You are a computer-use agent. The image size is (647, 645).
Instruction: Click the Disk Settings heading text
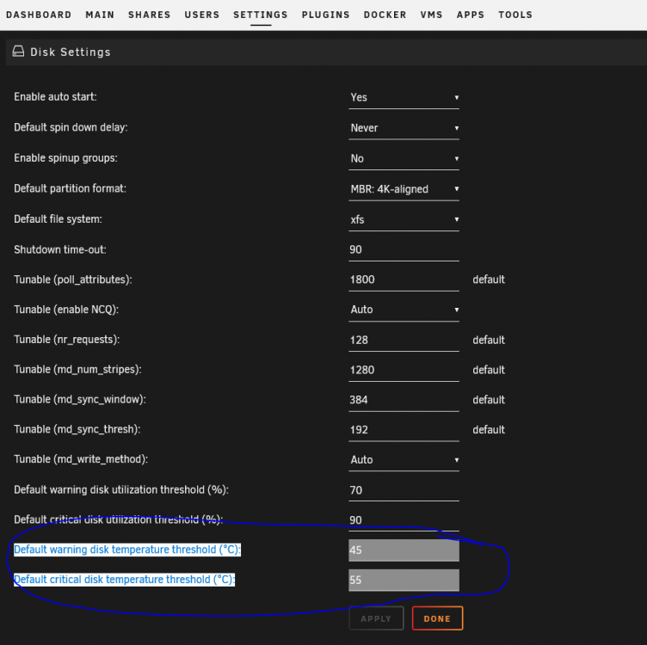[71, 52]
